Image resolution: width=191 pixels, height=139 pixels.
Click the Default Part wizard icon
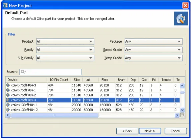[181, 19]
